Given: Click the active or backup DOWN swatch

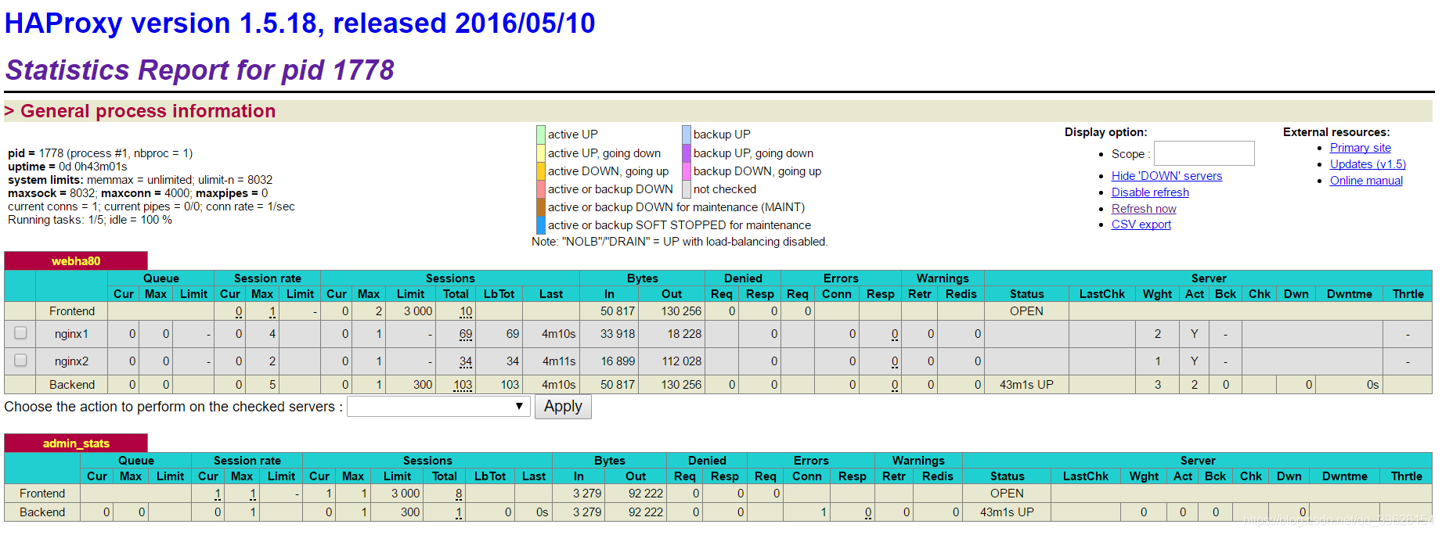Looking at the screenshot, I should 541,189.
